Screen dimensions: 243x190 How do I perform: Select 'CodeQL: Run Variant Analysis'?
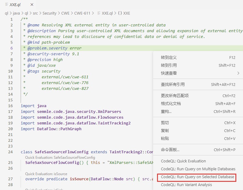pos(198,185)
